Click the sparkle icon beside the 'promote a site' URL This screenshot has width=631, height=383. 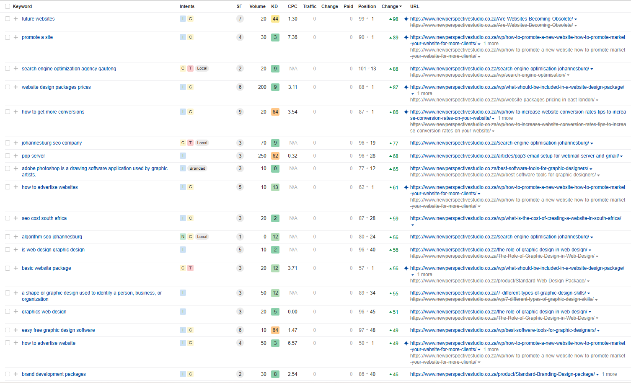coord(406,37)
